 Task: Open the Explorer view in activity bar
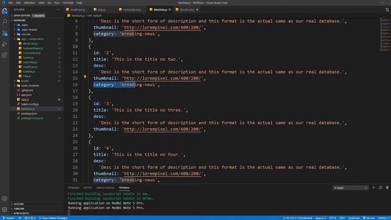click(x=4, y=11)
